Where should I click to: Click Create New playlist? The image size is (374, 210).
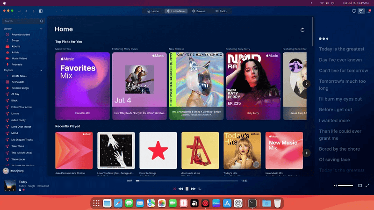point(19,76)
